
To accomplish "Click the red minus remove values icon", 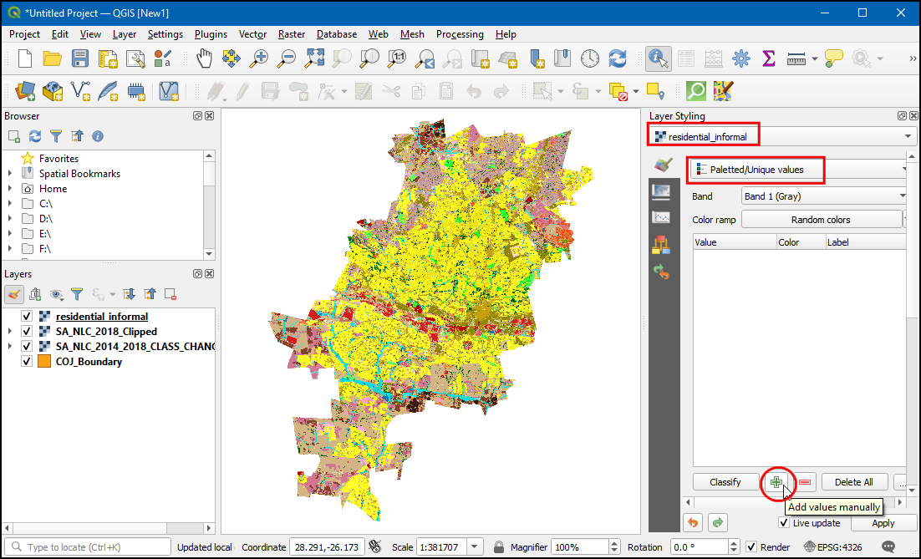I will pos(805,482).
